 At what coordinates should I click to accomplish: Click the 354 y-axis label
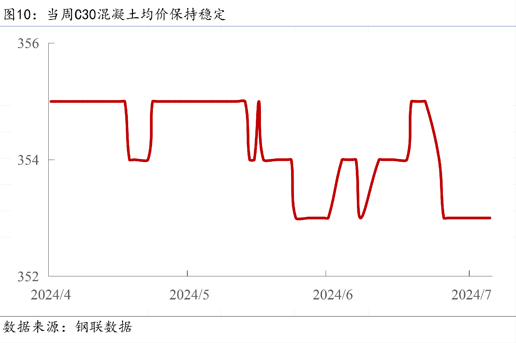pos(28,160)
